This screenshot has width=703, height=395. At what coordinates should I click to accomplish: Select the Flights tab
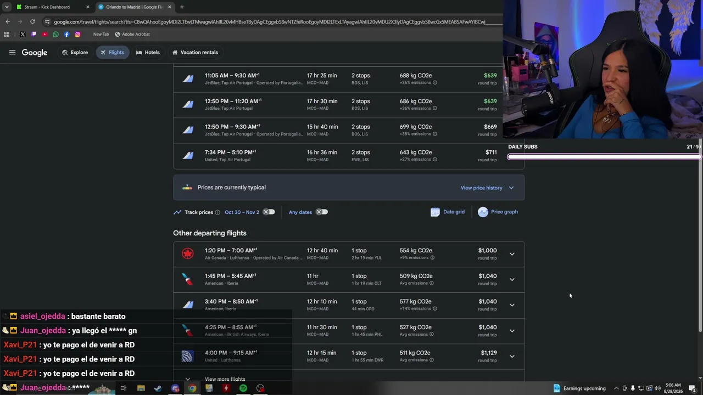pos(112,53)
